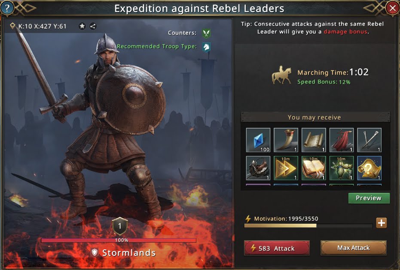The height and width of the screenshot is (270, 400).
Task: Click the Max Attack button
Action: [x=353, y=248]
